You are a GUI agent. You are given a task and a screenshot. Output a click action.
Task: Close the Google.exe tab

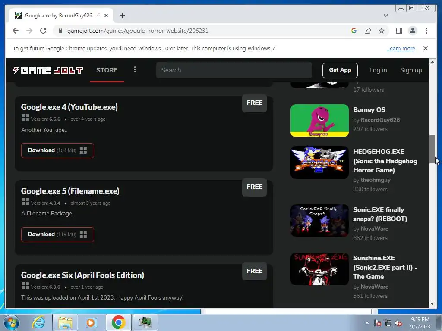coord(106,16)
